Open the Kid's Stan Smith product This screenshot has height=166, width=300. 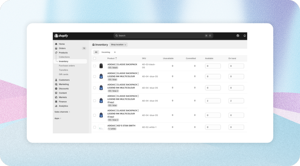[121, 126]
